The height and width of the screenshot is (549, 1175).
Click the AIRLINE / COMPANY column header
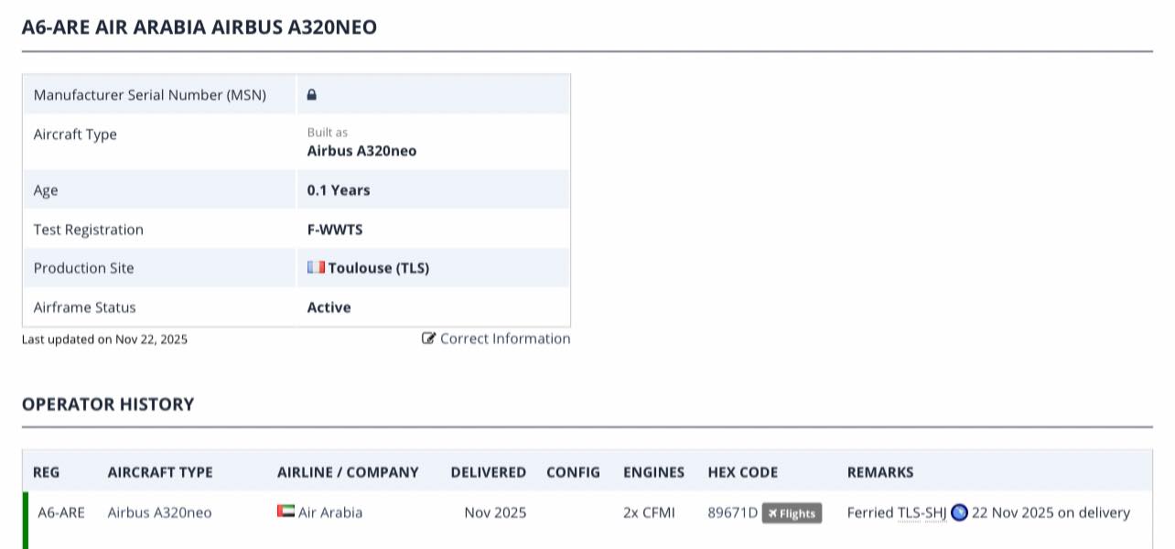(348, 472)
